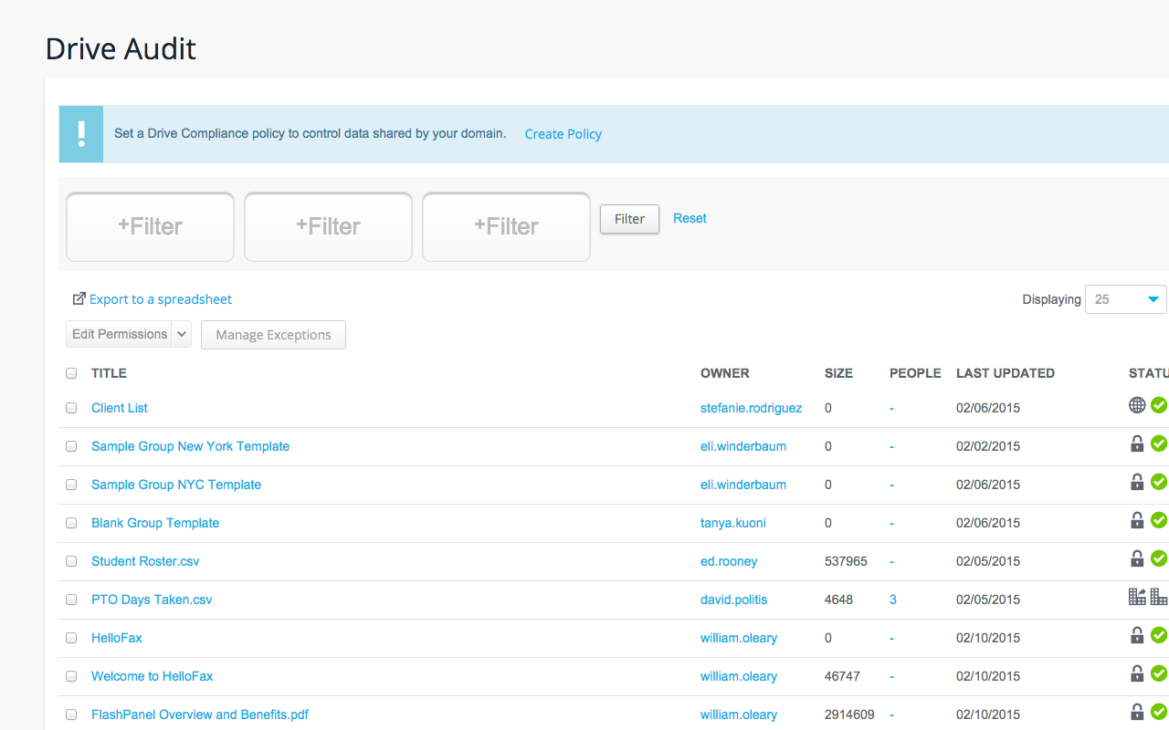Check the box for Student Roster.csv
Screen dimensions: 1169x730
pos(71,561)
